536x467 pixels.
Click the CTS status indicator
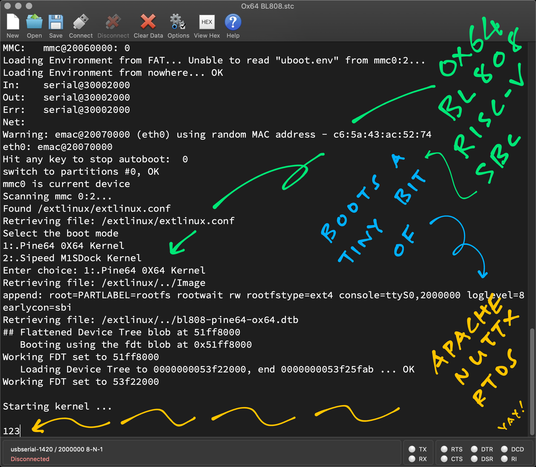[x=444, y=459]
